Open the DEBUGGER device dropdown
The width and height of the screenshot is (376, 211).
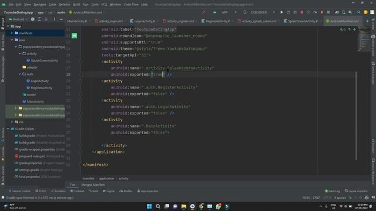(259, 12)
